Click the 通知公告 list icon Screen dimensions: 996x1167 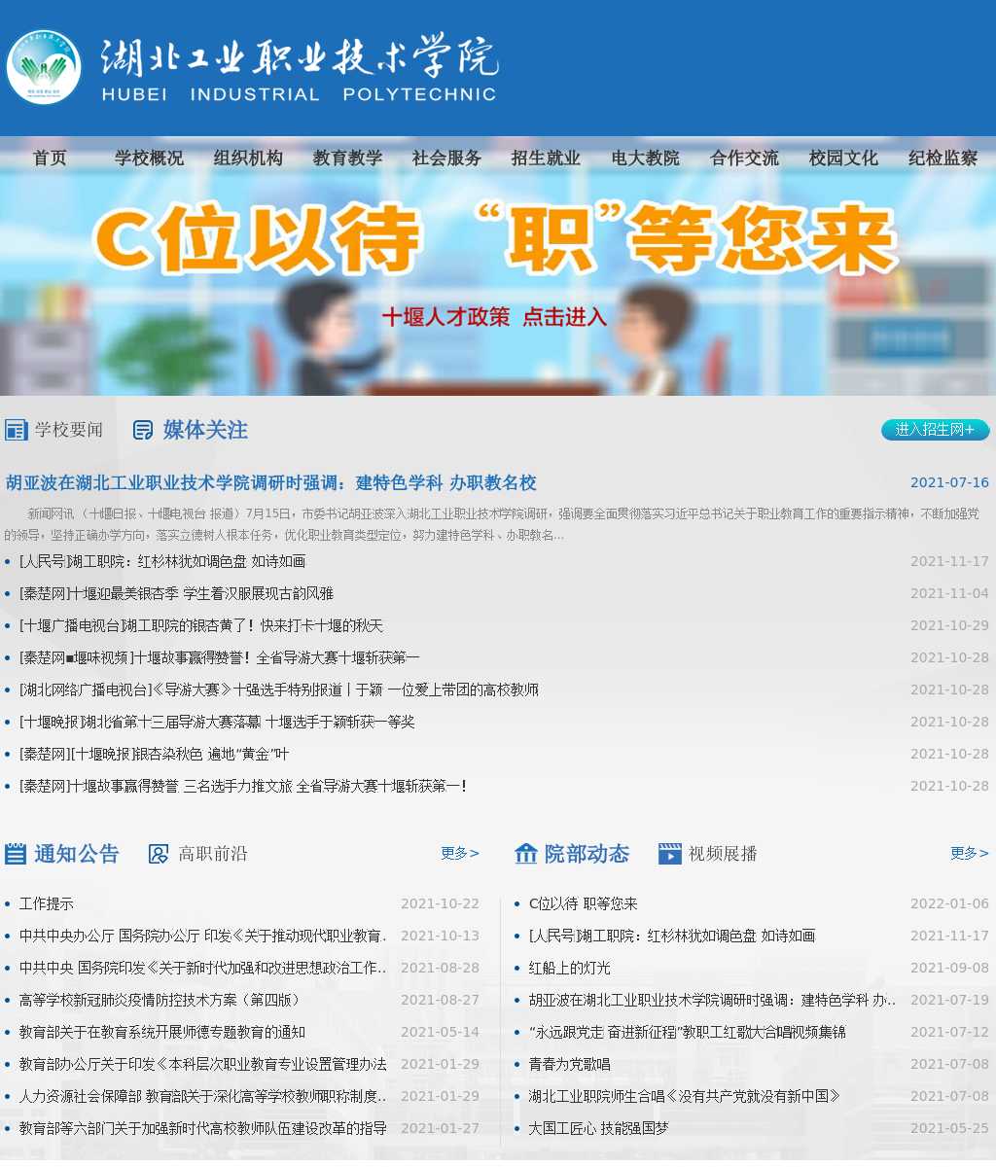(x=16, y=854)
